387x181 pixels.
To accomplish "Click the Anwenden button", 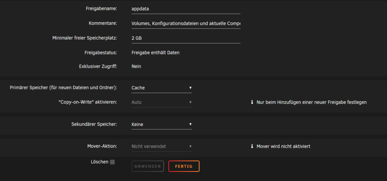I will 148,166.
